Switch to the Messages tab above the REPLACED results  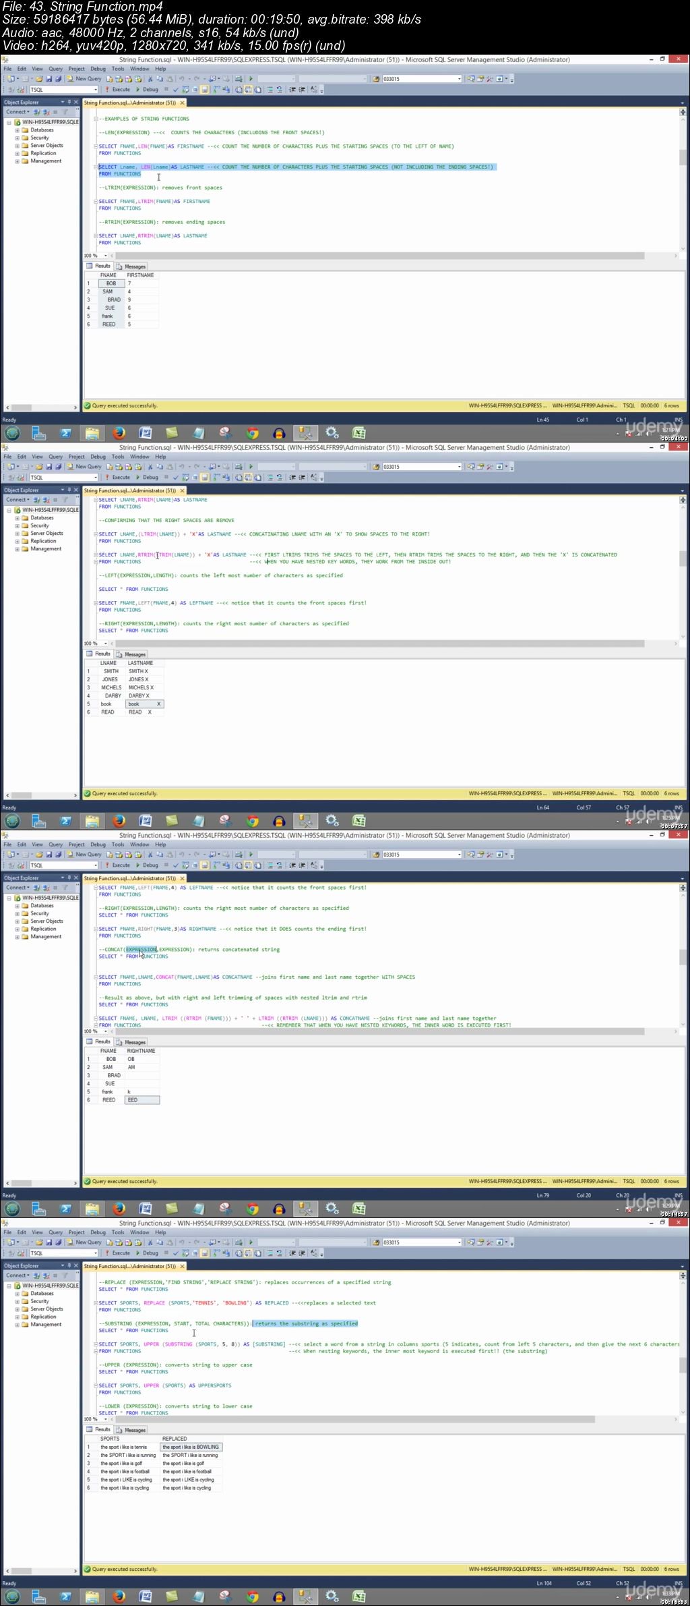(x=131, y=1430)
